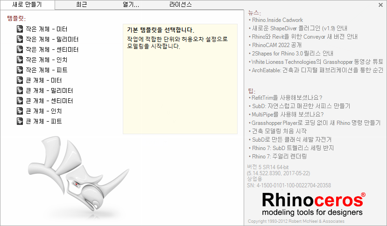387x226 pixels.
Task: Open ArchEatable news link
Action: [317, 70]
